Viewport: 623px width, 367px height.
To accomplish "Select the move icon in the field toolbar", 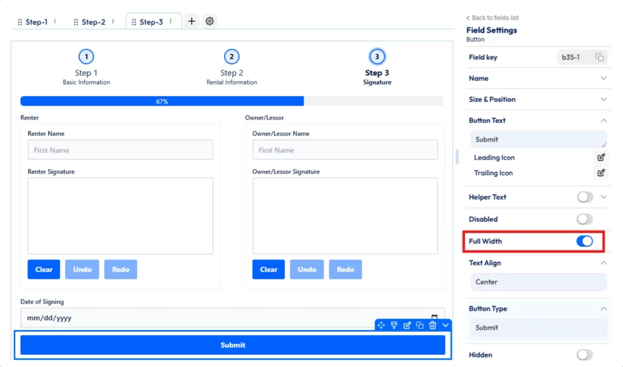I will [x=381, y=325].
